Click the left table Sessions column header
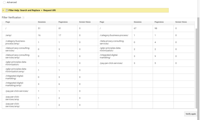This screenshot has height=120, width=204. coord(42,22)
